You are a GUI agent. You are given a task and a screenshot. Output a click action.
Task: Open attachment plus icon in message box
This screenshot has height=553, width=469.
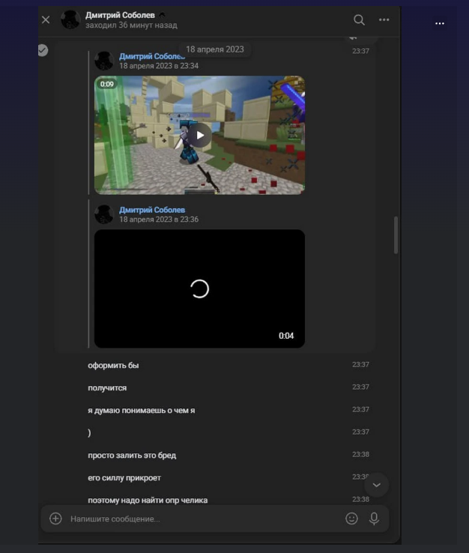point(55,519)
